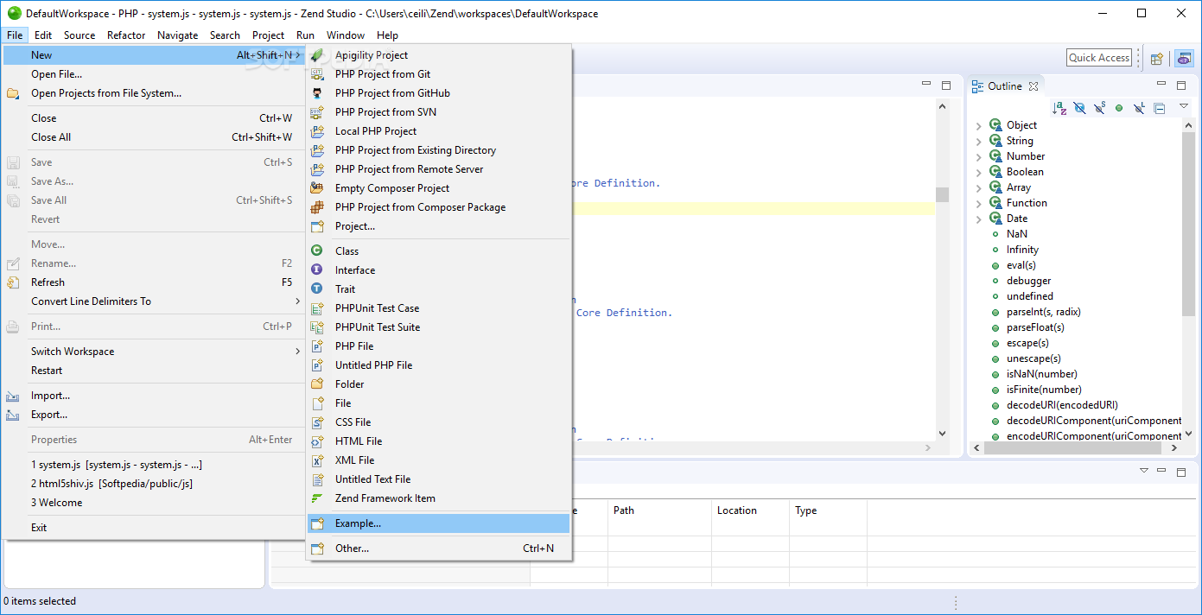Click the PHP Project from Composer Package icon
The image size is (1202, 615).
[317, 207]
